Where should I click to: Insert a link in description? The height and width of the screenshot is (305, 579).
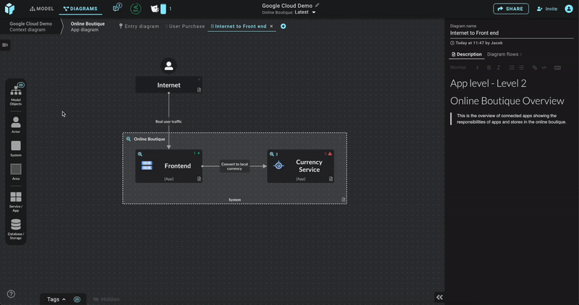pos(534,67)
